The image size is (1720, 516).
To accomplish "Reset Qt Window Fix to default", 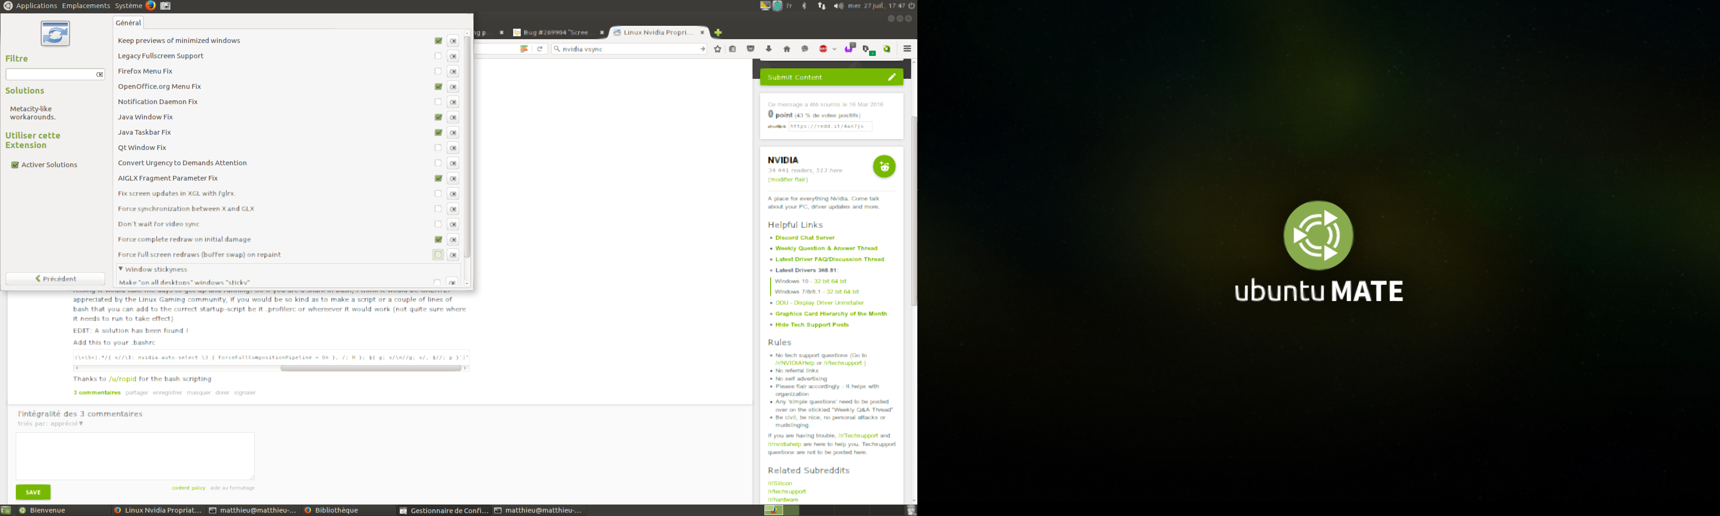I will click(x=453, y=148).
